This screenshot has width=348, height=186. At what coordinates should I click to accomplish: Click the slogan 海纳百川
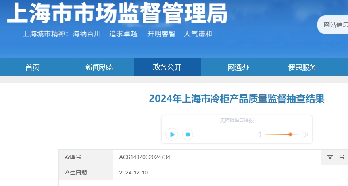[87, 34]
